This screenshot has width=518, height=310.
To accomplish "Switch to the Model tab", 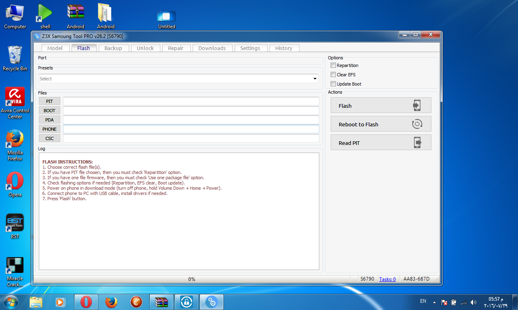I will (55, 48).
